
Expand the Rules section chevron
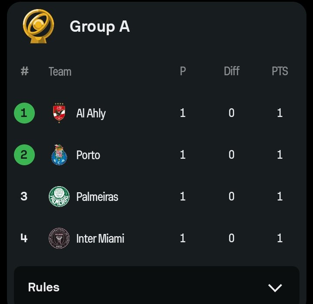tap(275, 288)
